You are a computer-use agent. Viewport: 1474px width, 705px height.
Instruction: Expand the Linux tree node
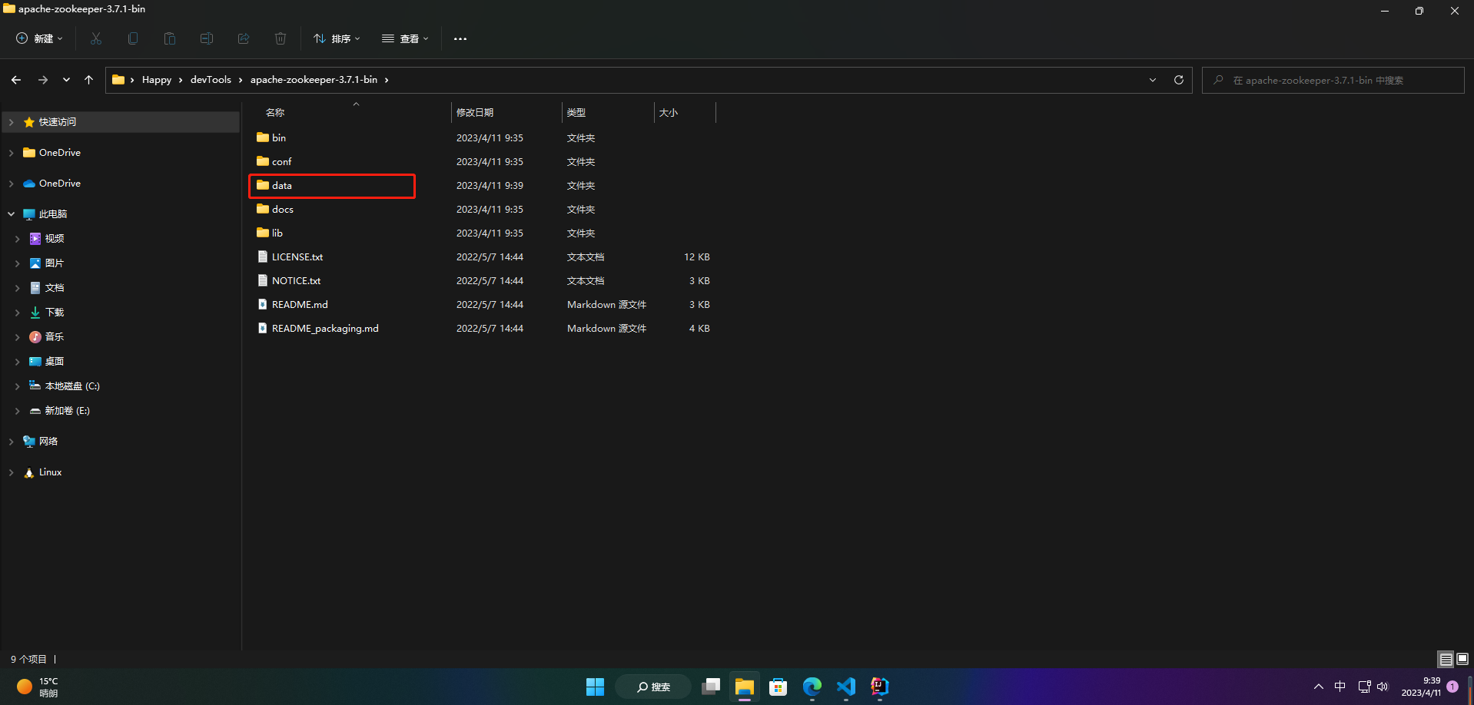[11, 472]
